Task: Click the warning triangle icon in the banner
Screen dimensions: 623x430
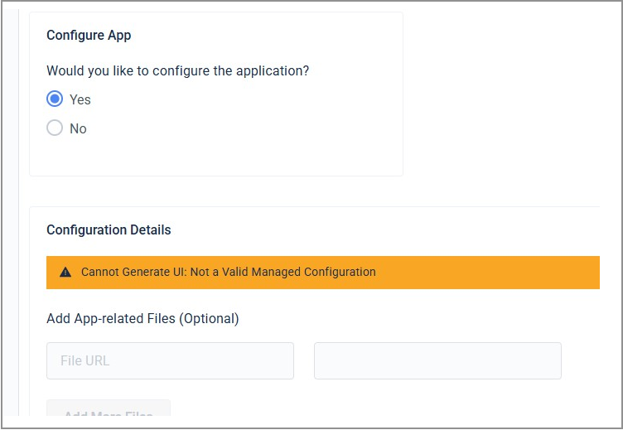Action: point(66,272)
